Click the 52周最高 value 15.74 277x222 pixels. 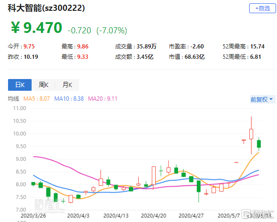pos(257,47)
